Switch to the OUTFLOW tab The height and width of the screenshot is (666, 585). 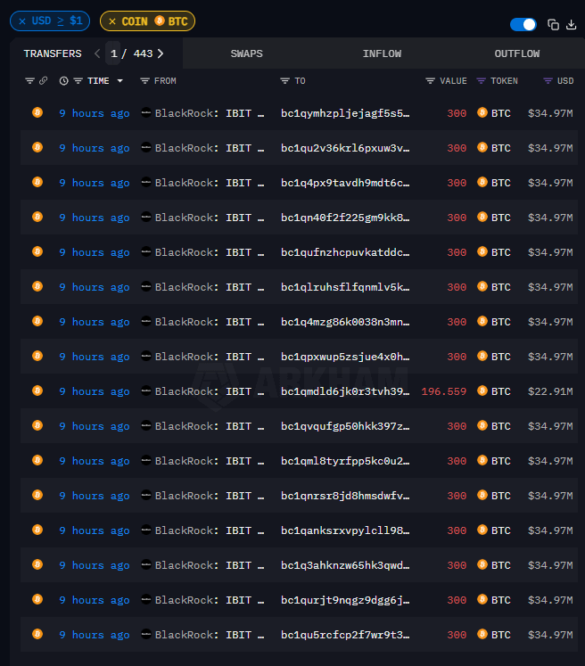517,53
